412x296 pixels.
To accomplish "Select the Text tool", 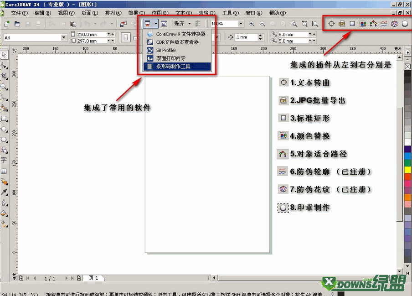I will point(4,160).
